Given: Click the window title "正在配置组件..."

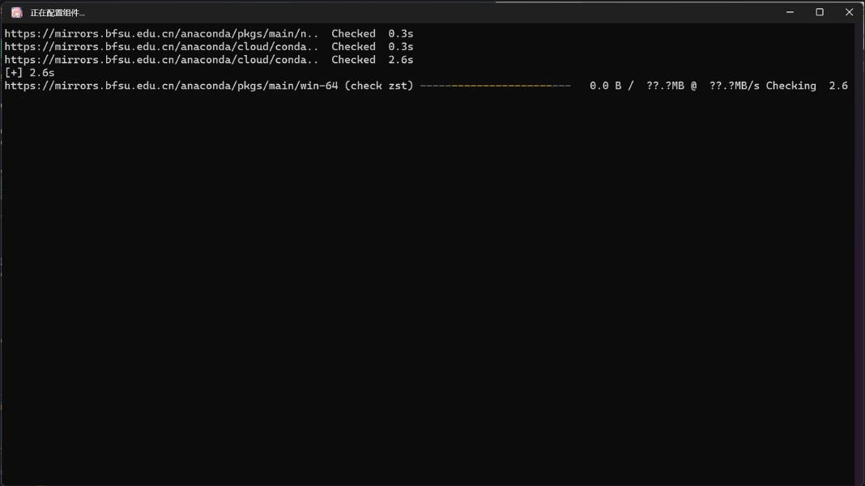Looking at the screenshot, I should (x=58, y=13).
